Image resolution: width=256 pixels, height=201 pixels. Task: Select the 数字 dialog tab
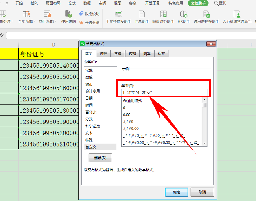(89, 53)
